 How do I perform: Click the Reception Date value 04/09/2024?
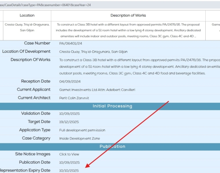pos(70,81)
